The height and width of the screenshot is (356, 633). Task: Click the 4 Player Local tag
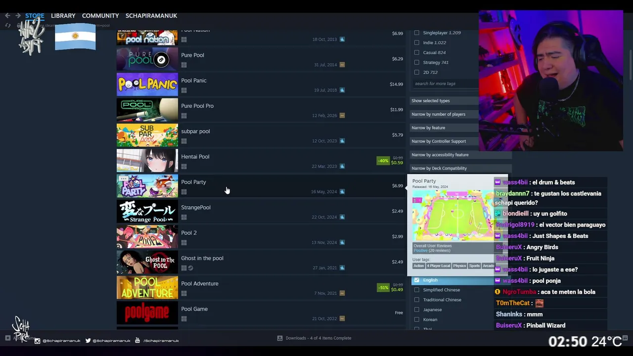point(439,266)
